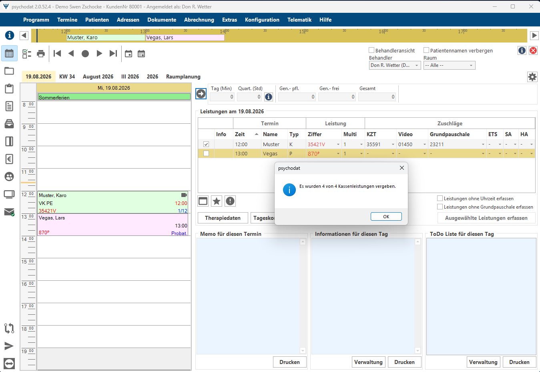Open the mail envelope icon in the sidebar

pos(9,212)
